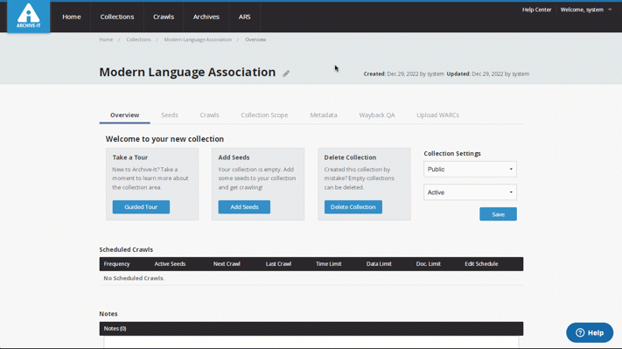Click the Active Seeds column header
Image resolution: width=622 pixels, height=349 pixels.
(170, 264)
